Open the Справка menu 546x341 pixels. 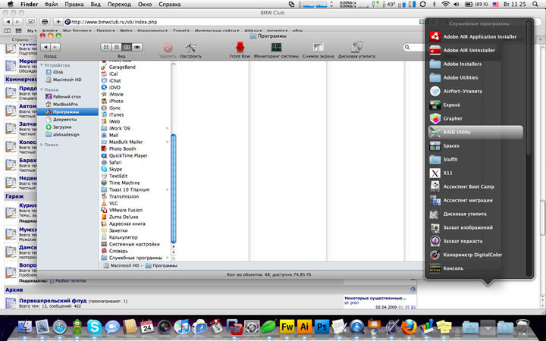click(170, 5)
